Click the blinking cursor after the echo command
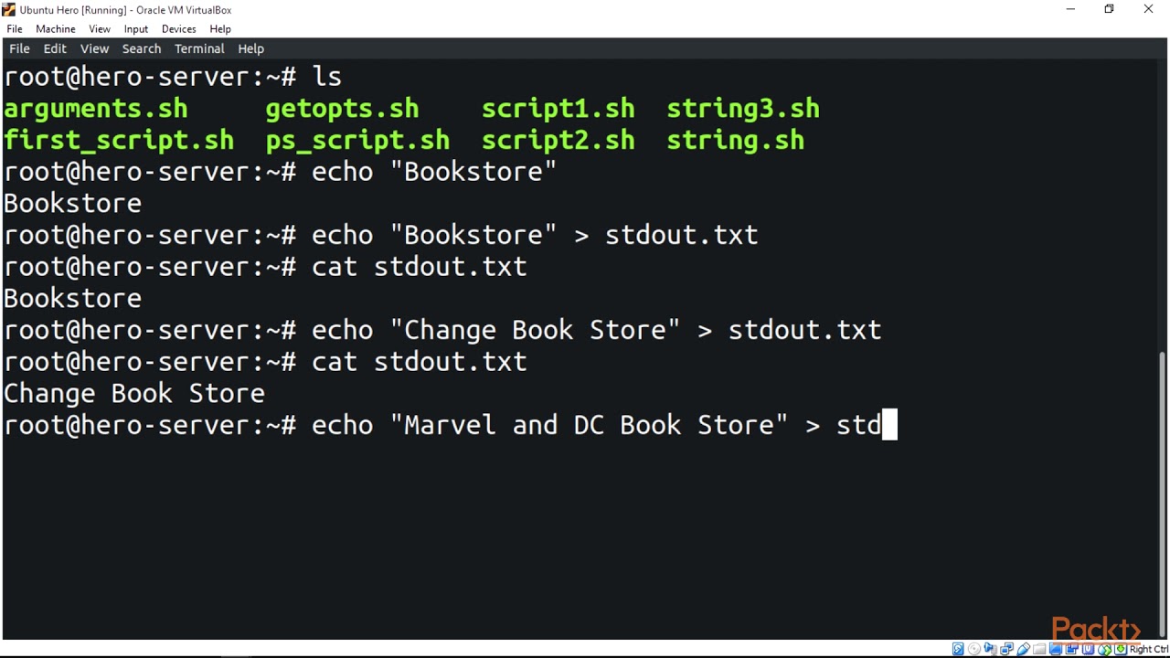The image size is (1170, 658). coord(889,424)
